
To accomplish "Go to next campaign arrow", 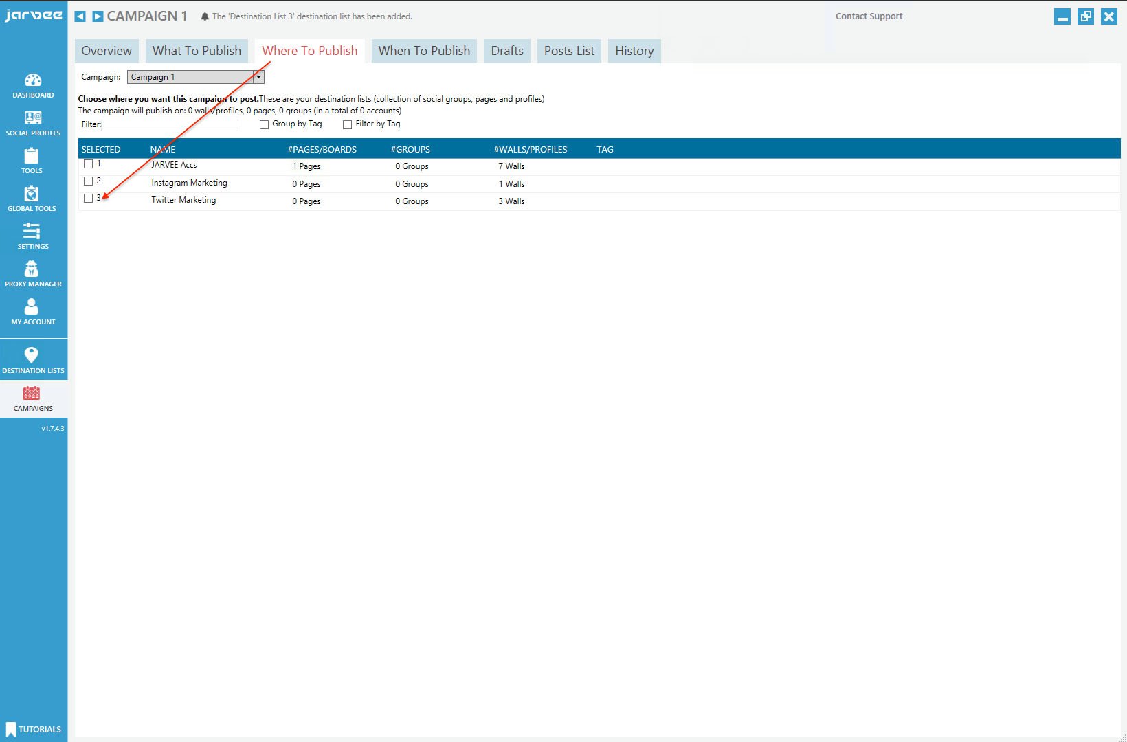I will click(98, 16).
